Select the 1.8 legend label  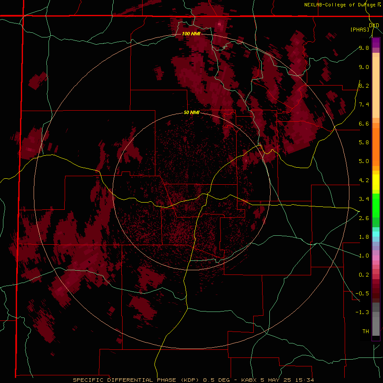pos(364,237)
